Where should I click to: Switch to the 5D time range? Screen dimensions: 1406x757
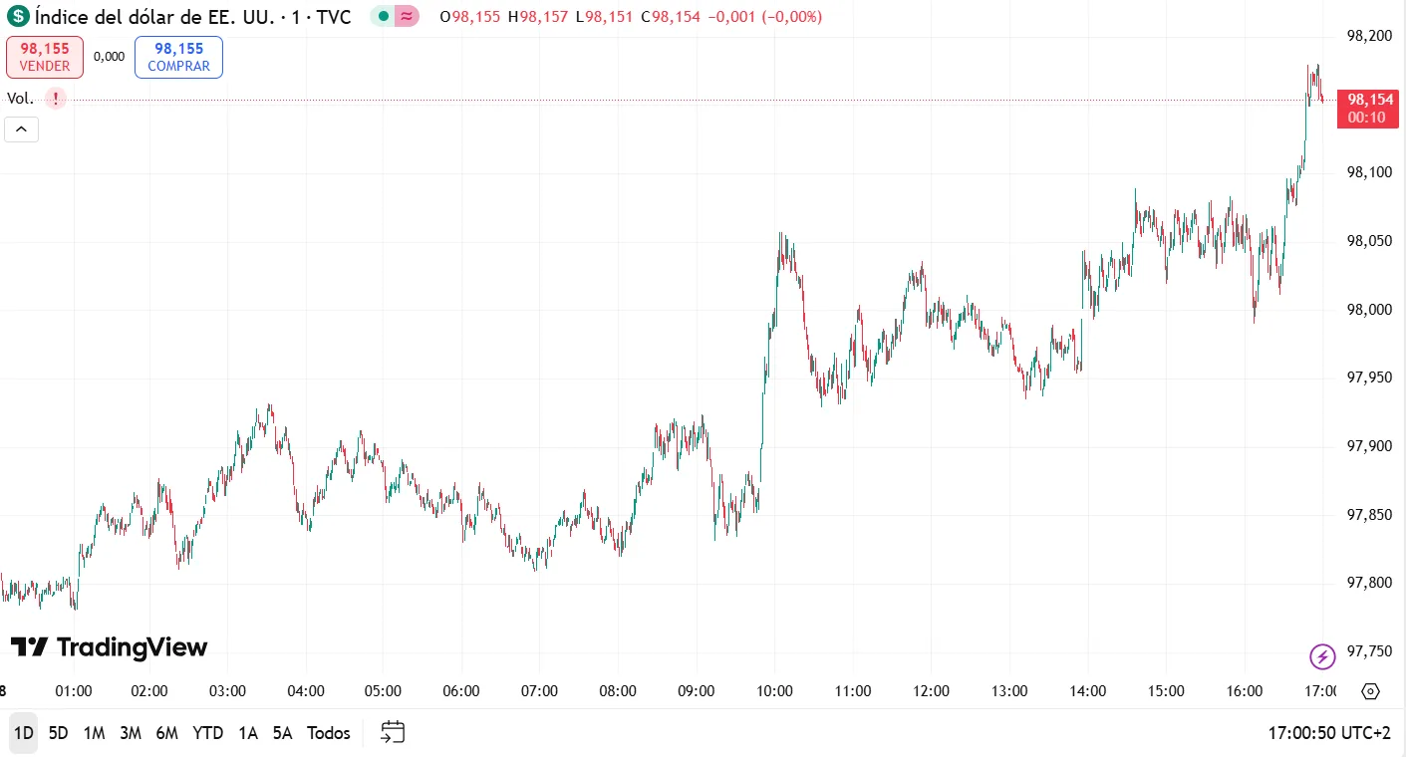click(x=59, y=733)
